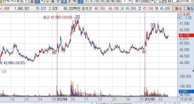Image resolution: width=194 pixels, height=104 pixels.
Task: Click the 1,860,921 volume value
Action: (x=22, y=9)
